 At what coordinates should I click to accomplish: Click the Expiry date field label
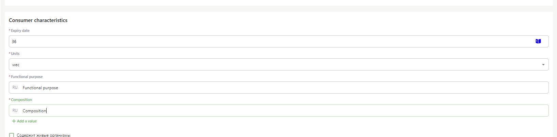pos(20,31)
